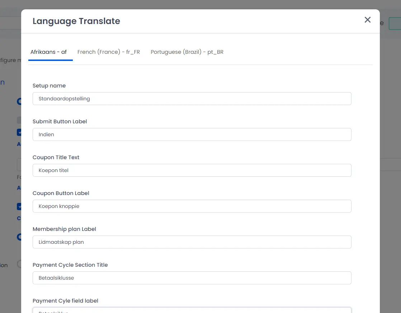The image size is (401, 313).
Task: Close the Language Translate dialog
Action: click(x=368, y=20)
